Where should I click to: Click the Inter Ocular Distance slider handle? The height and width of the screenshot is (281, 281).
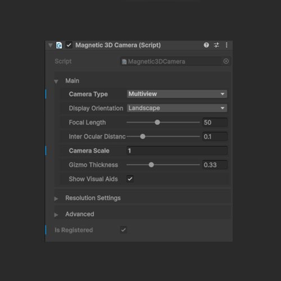143,137
